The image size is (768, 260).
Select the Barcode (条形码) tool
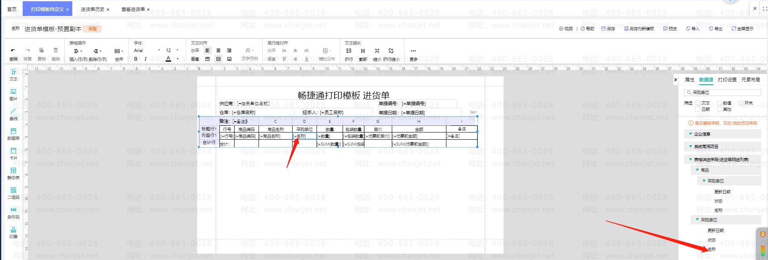pyautogui.click(x=13, y=213)
